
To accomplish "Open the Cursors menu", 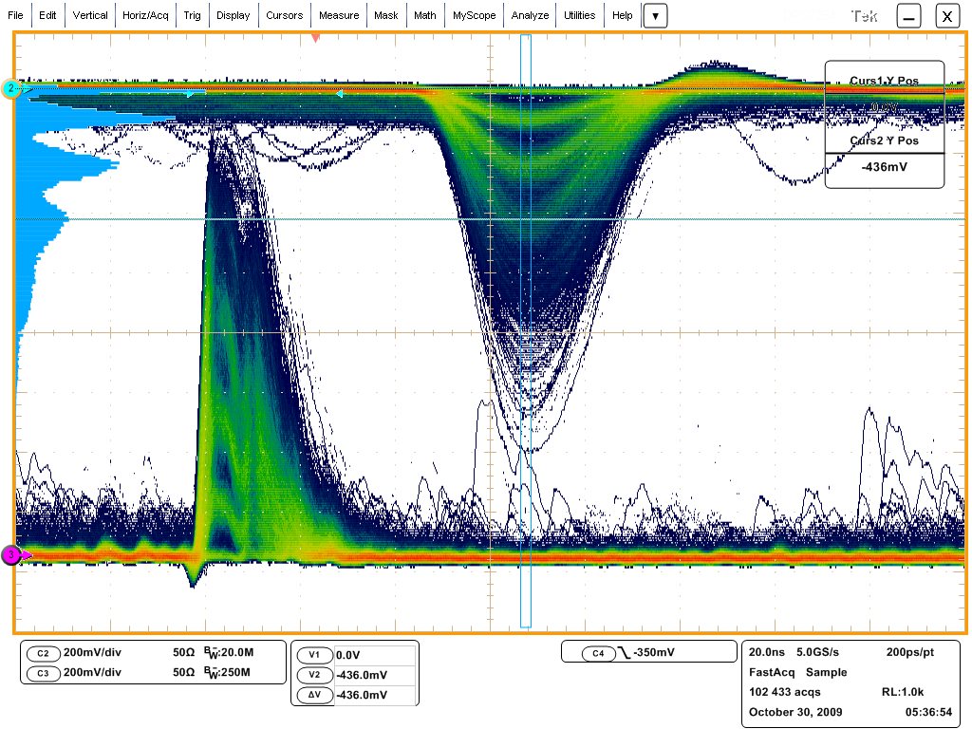I will 285,16.
